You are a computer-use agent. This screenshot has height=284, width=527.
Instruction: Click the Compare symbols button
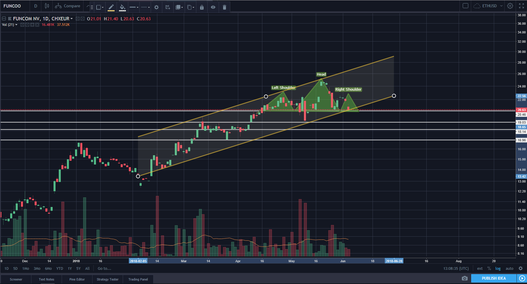pyautogui.click(x=68, y=6)
